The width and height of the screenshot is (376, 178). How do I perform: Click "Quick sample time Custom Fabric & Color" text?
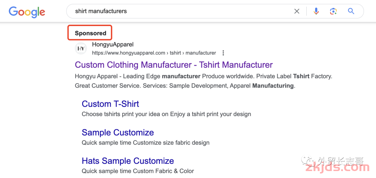click(x=138, y=171)
